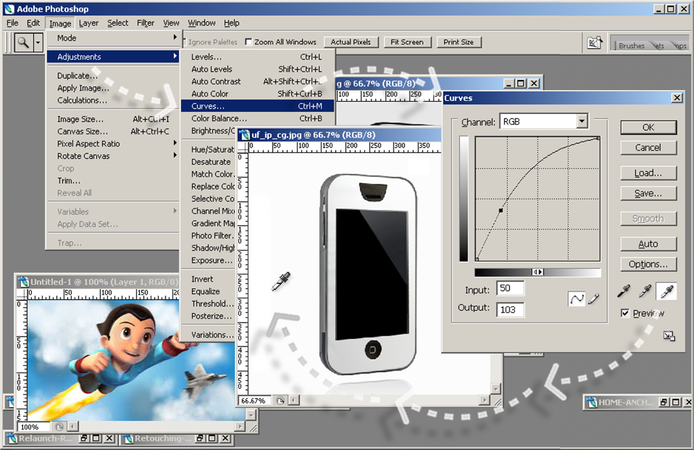Click the Adobe Photoshop title bar icon
Image resolution: width=694 pixels, height=450 pixels.
(9, 9)
